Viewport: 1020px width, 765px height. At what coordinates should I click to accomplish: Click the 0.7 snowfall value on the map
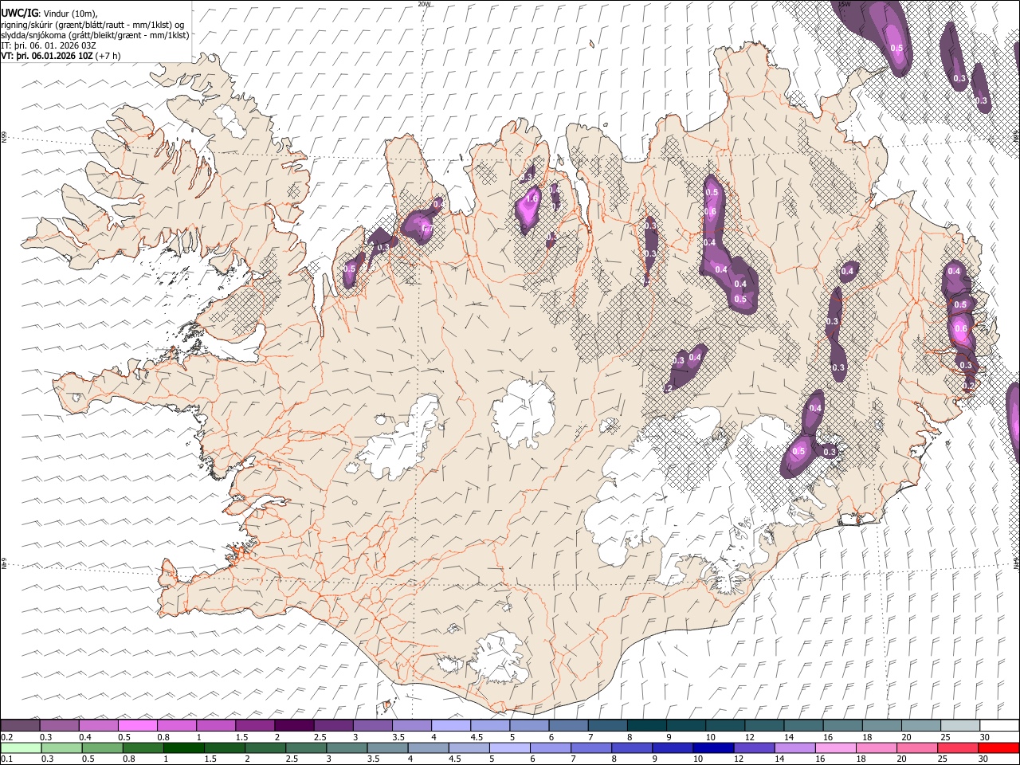click(x=427, y=229)
